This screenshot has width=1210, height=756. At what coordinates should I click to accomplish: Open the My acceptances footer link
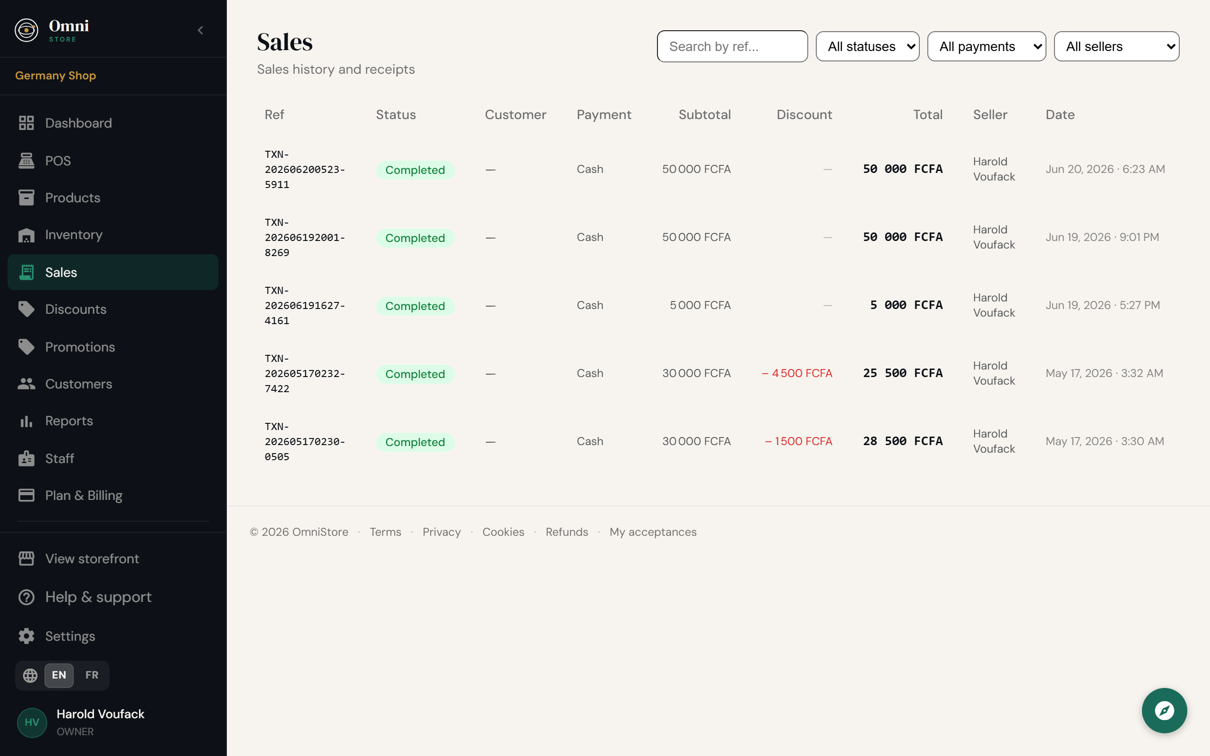652,532
